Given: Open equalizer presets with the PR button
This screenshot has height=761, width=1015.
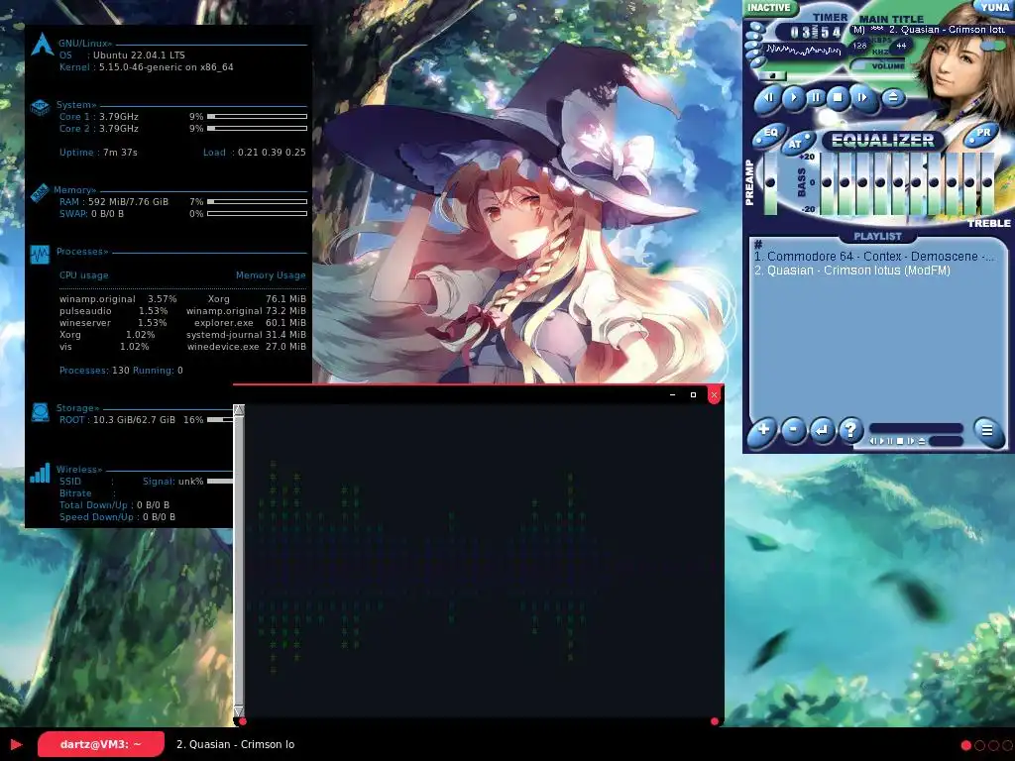Looking at the screenshot, I should (x=982, y=134).
